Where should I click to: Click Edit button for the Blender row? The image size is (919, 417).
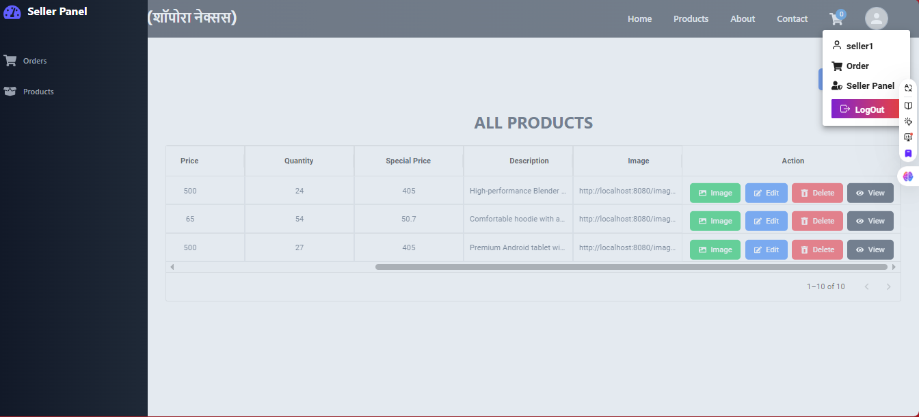[767, 193]
